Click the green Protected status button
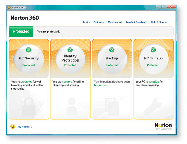 [21, 32]
